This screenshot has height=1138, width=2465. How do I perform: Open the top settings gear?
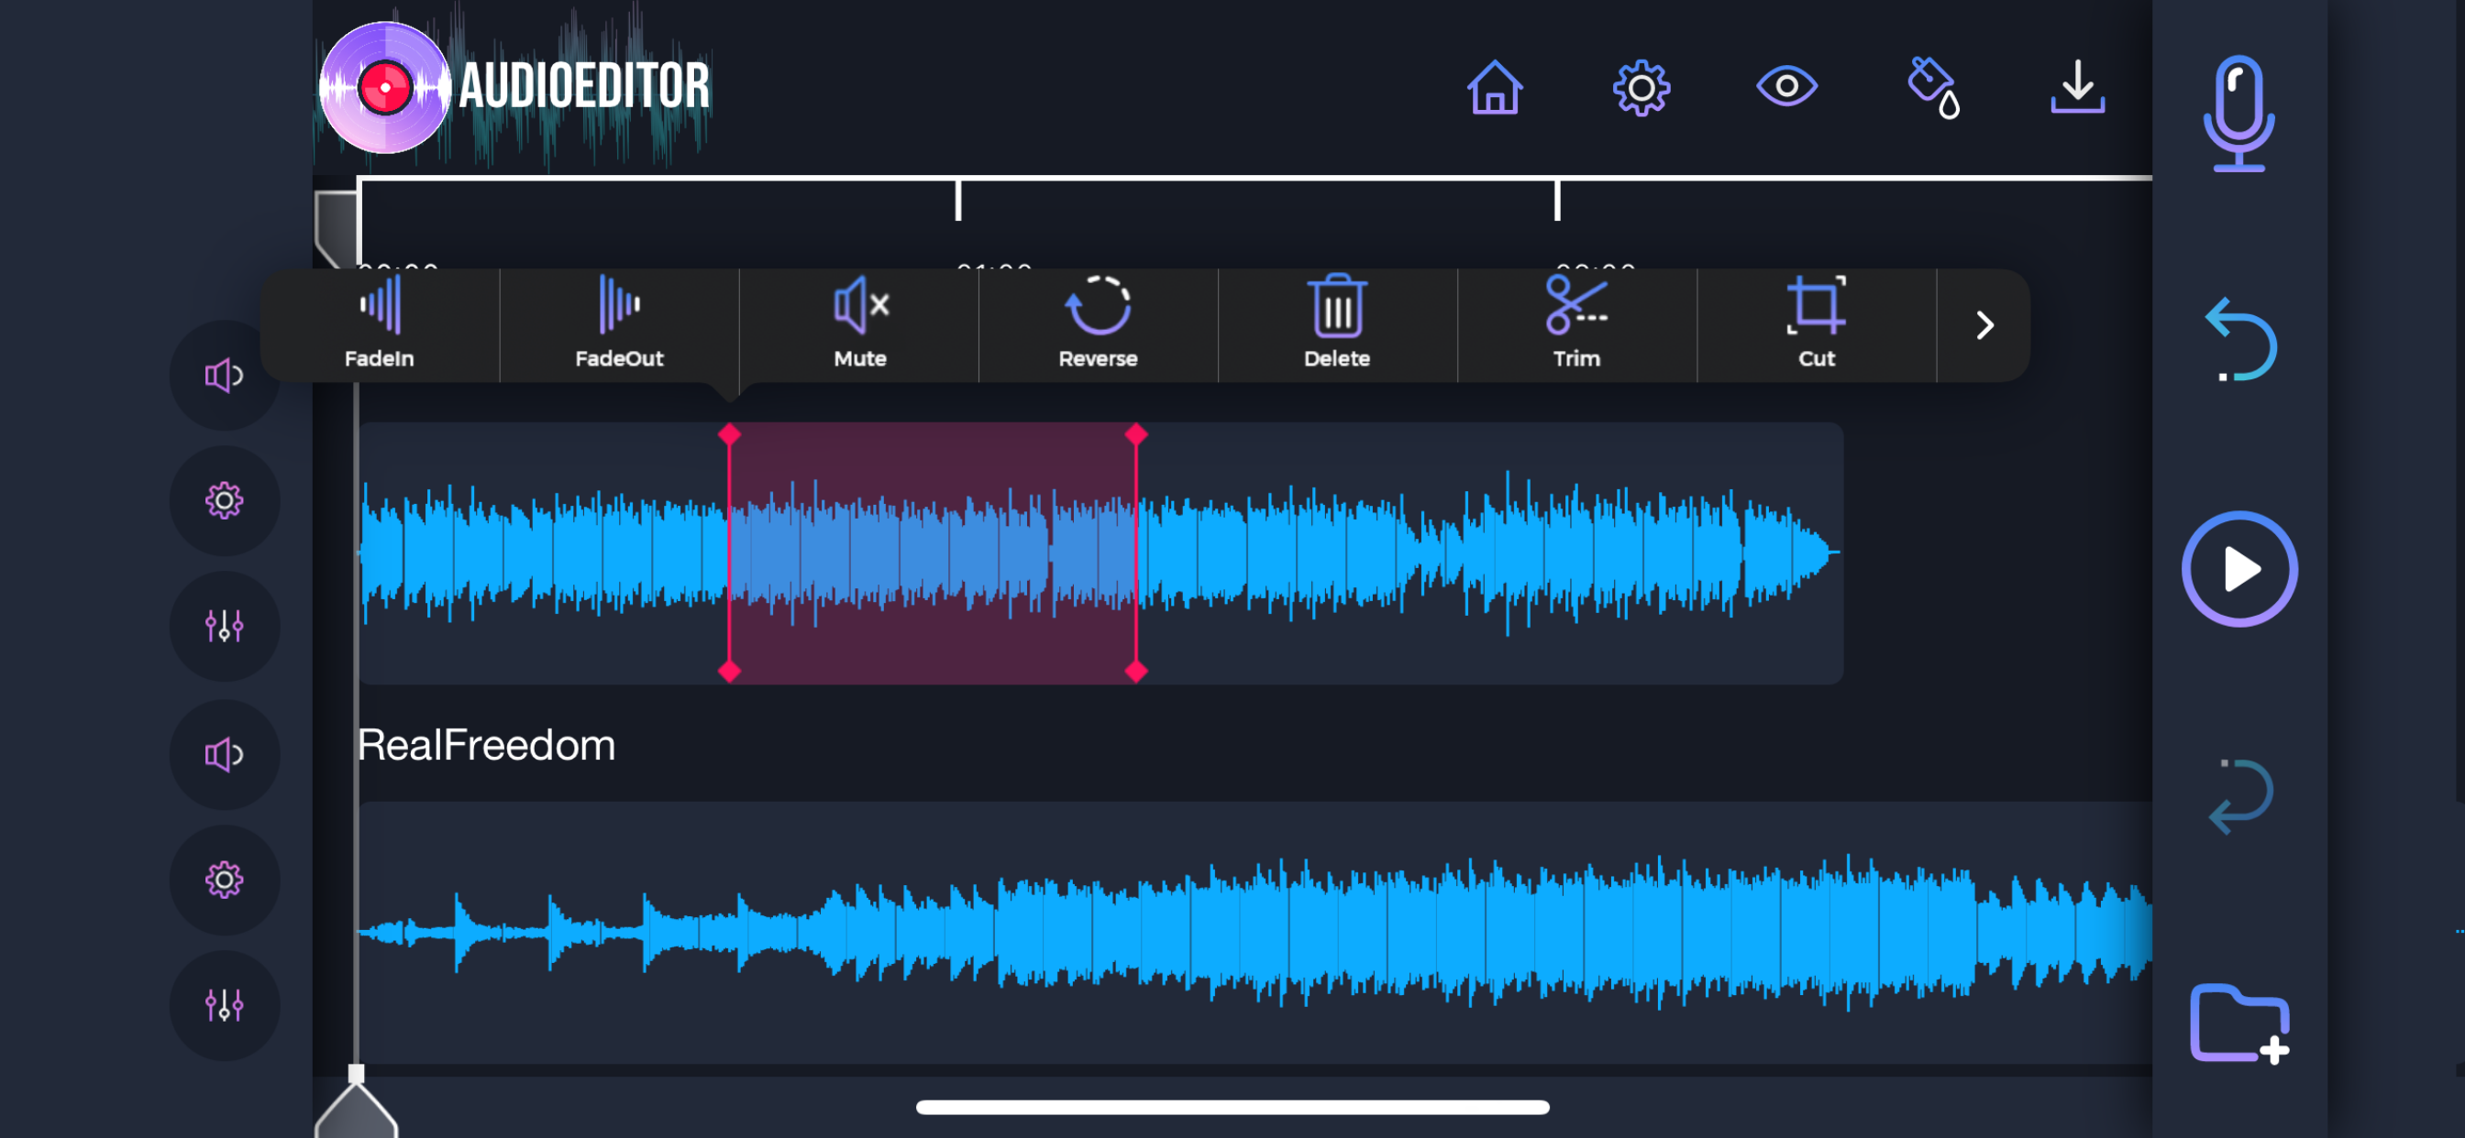pyautogui.click(x=1641, y=87)
